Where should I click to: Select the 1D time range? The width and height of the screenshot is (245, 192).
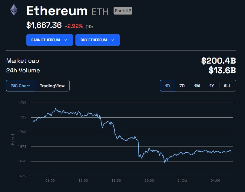click(167, 86)
